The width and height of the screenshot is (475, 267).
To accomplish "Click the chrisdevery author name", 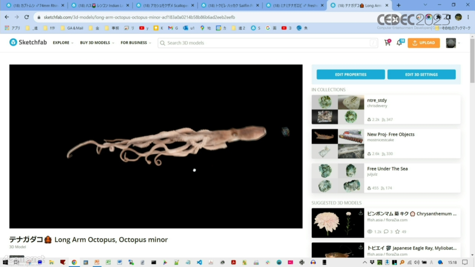I will [x=377, y=106].
